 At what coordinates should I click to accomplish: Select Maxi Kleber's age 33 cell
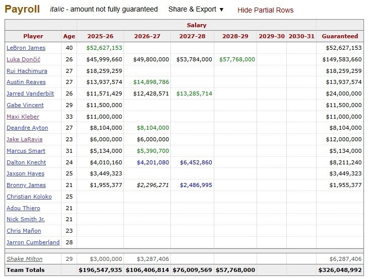69,117
